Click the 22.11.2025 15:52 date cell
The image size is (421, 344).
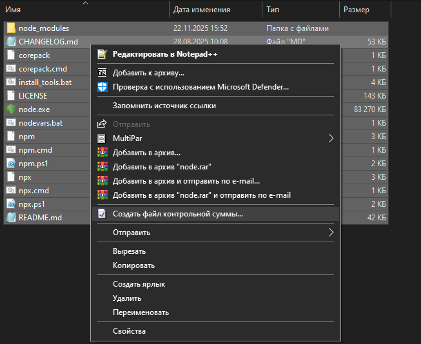[201, 28]
